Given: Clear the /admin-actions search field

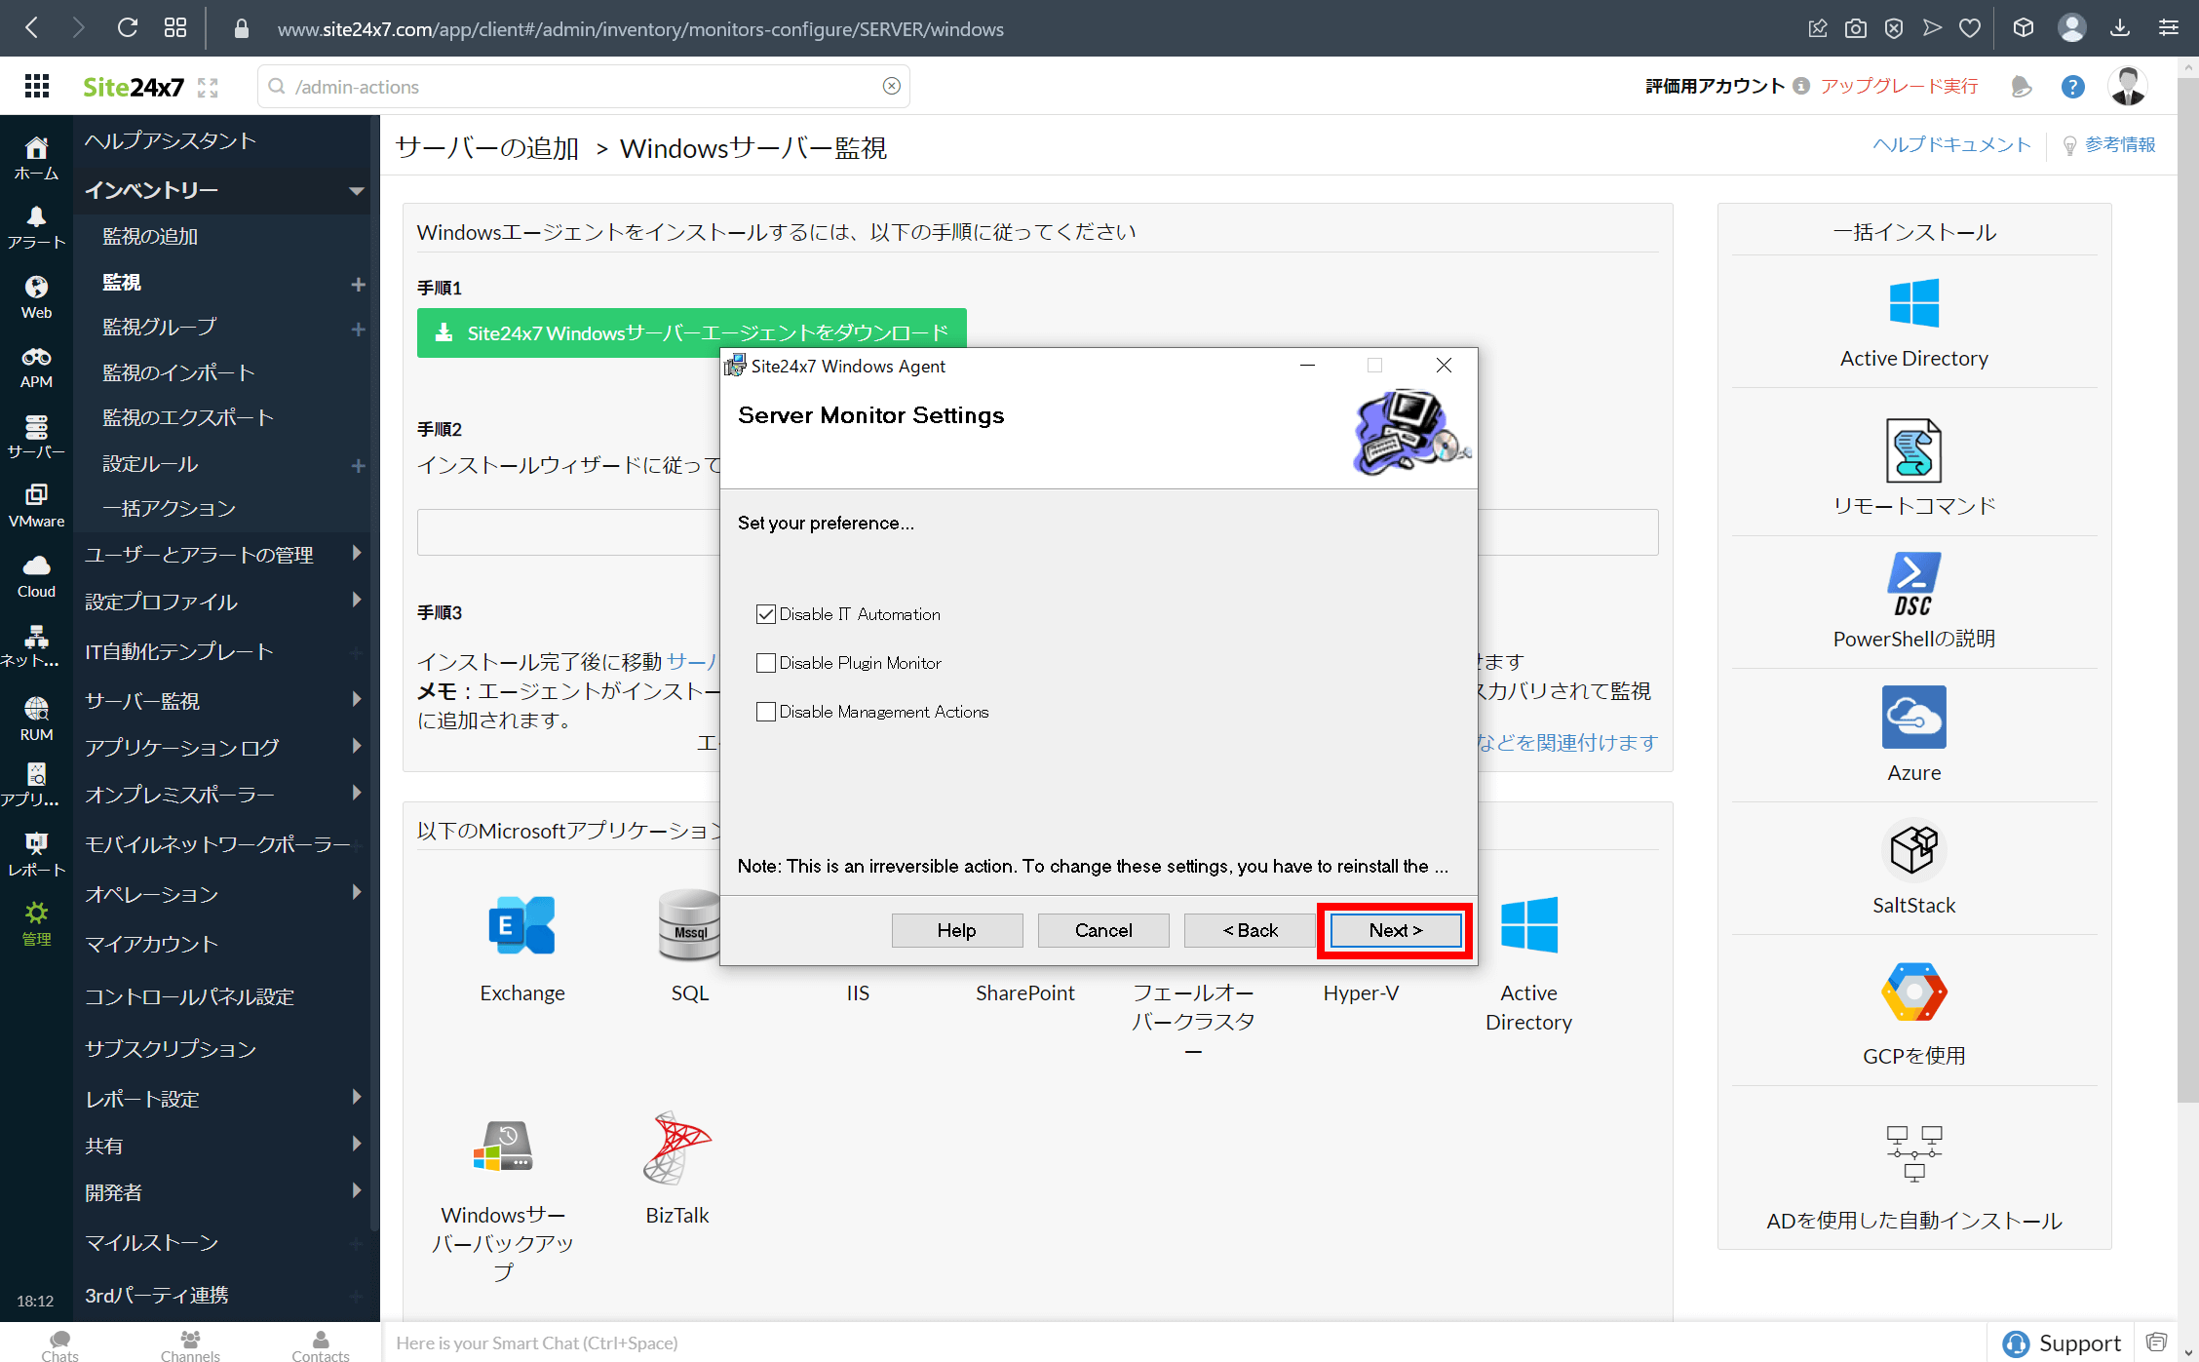Looking at the screenshot, I should pos(891,86).
